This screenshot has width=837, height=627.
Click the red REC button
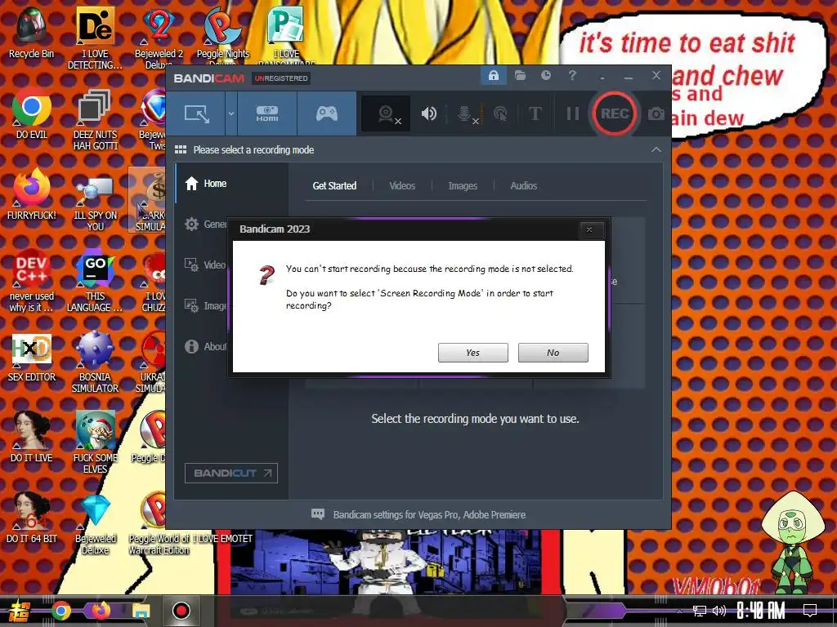pos(615,113)
